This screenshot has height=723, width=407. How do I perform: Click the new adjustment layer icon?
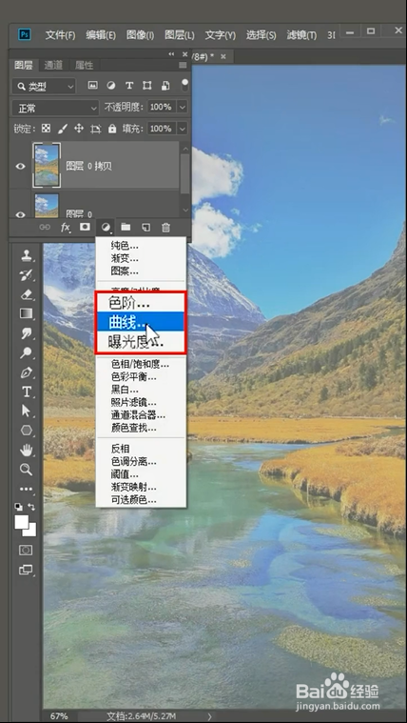106,227
